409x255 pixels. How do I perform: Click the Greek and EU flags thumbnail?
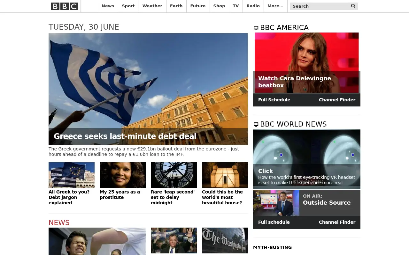[72, 175]
